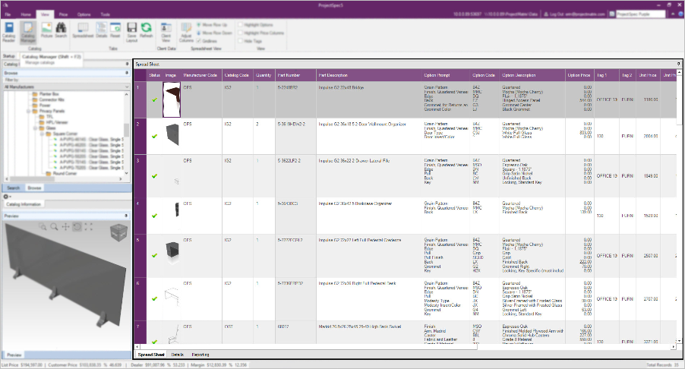The width and height of the screenshot is (685, 369).
Task: Select the Startup tab
Action: [x=9, y=56]
